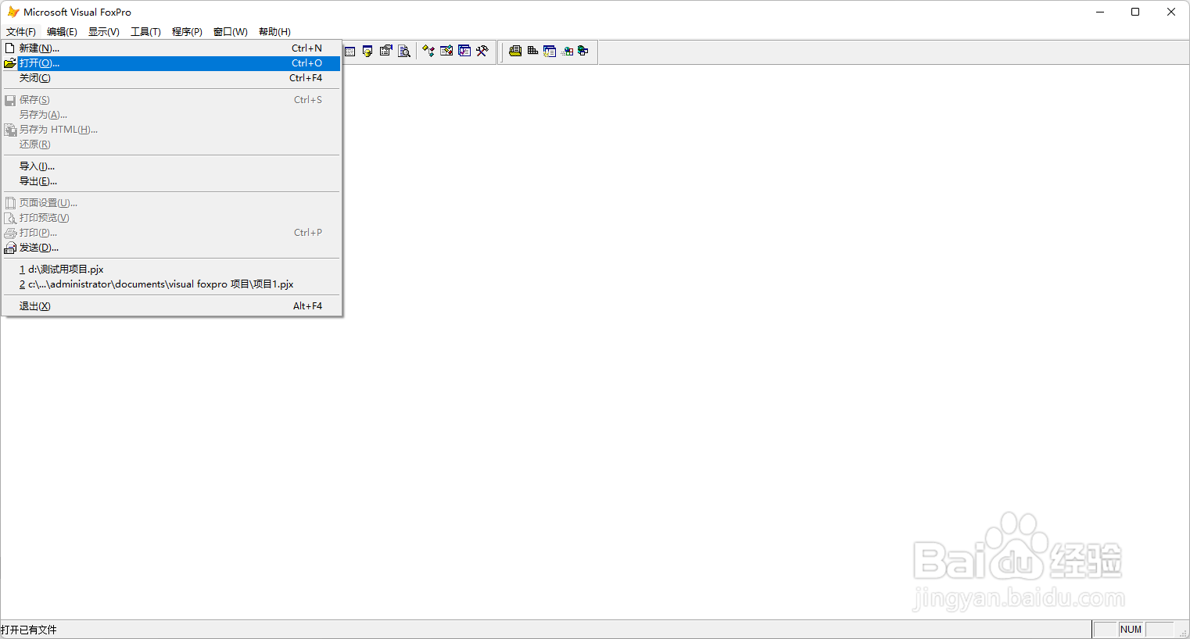Open the 帮助(H) menu
1190x639 pixels.
click(274, 32)
